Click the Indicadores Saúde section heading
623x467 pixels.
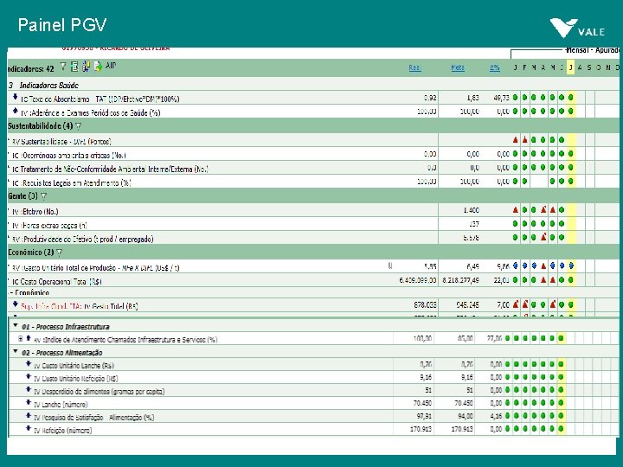[x=49, y=85]
